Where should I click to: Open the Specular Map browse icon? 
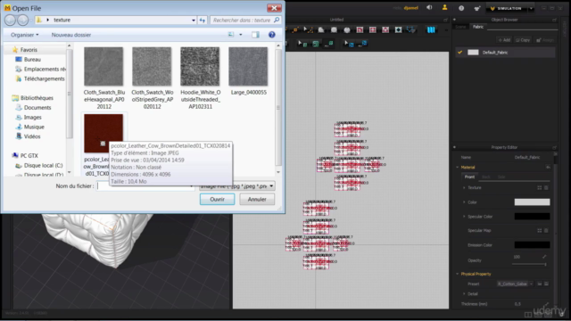pos(540,230)
